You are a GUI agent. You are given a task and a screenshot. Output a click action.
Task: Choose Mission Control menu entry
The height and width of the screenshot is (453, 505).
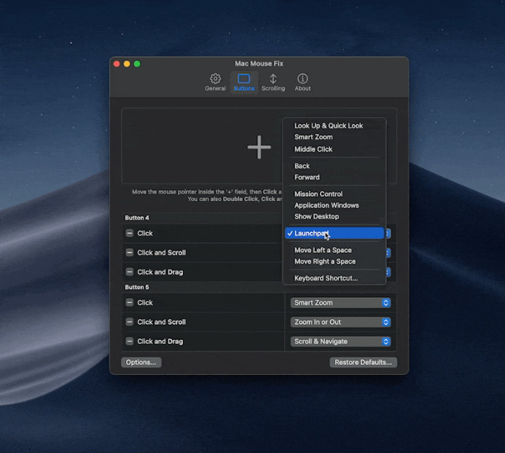[x=334, y=194]
